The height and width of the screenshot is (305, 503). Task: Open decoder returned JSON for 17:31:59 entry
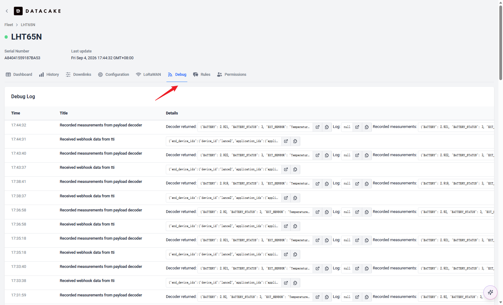318,297
